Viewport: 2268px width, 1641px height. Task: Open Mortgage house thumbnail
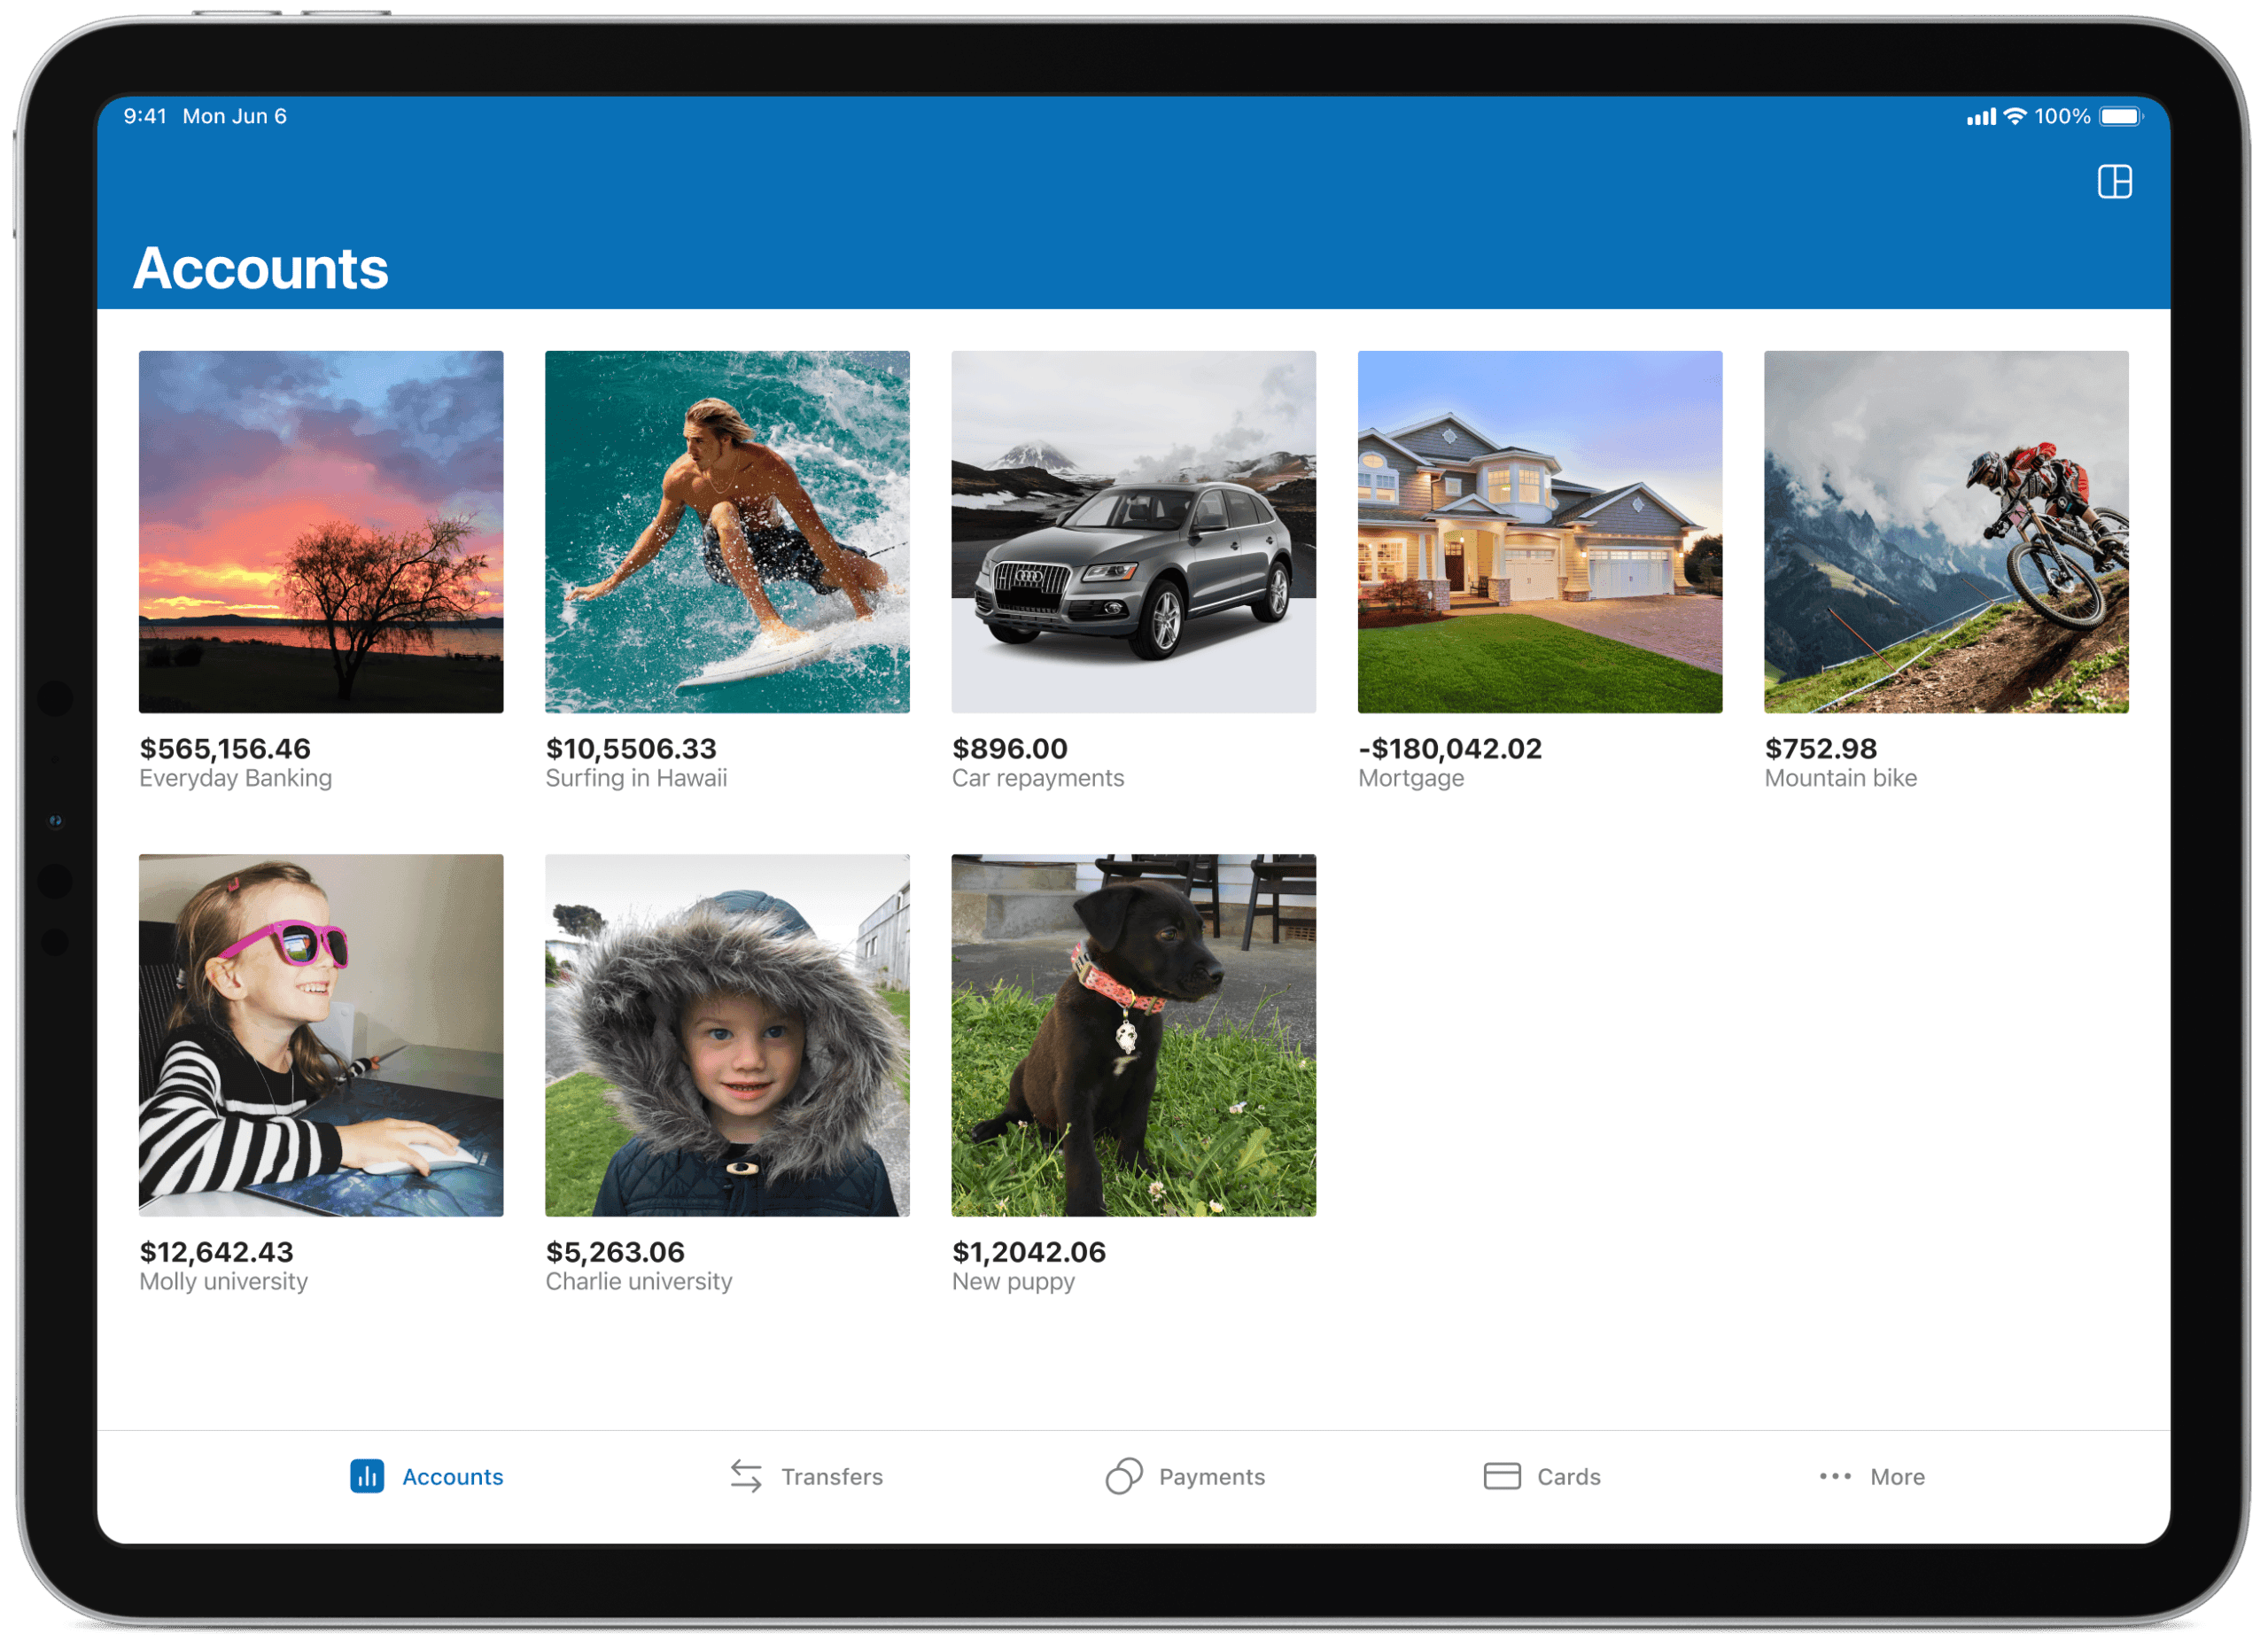point(1540,532)
